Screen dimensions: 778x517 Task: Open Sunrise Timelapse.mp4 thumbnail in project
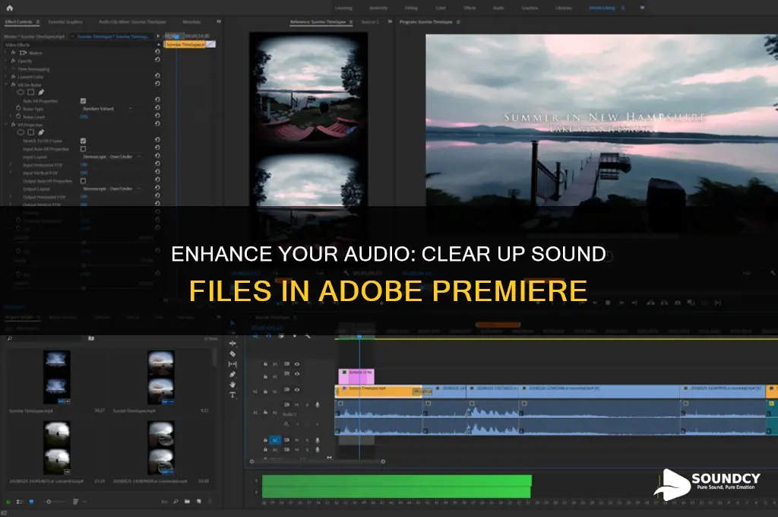[x=56, y=377]
